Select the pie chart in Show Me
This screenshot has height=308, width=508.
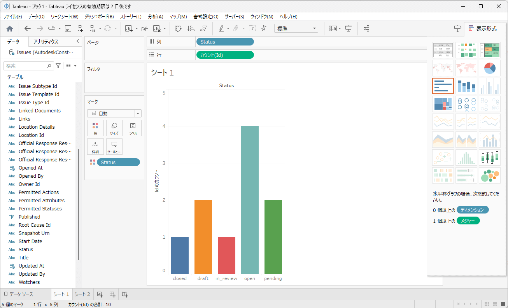(x=490, y=68)
